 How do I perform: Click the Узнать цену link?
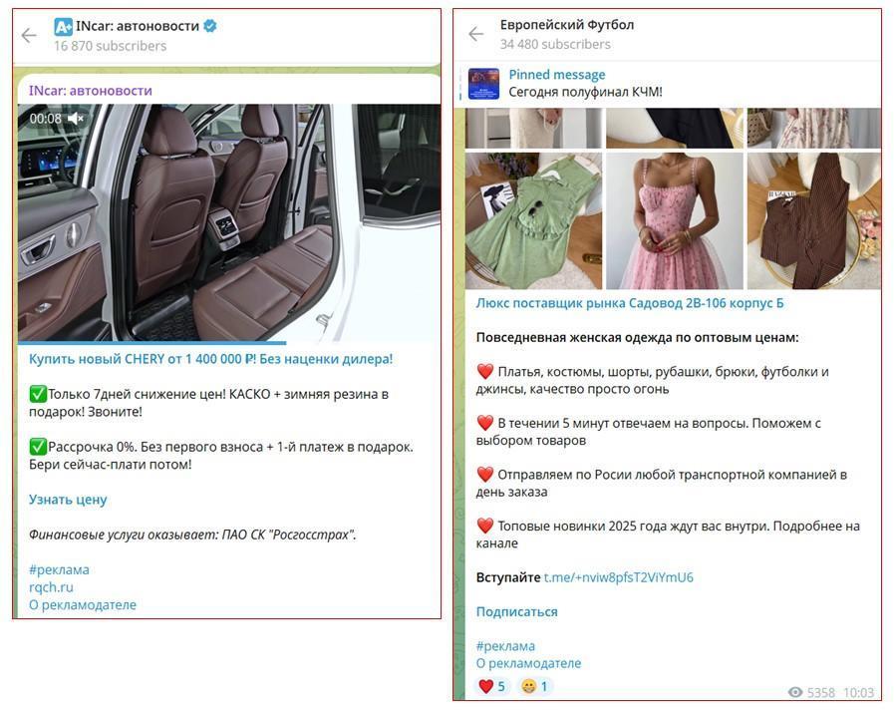68,500
